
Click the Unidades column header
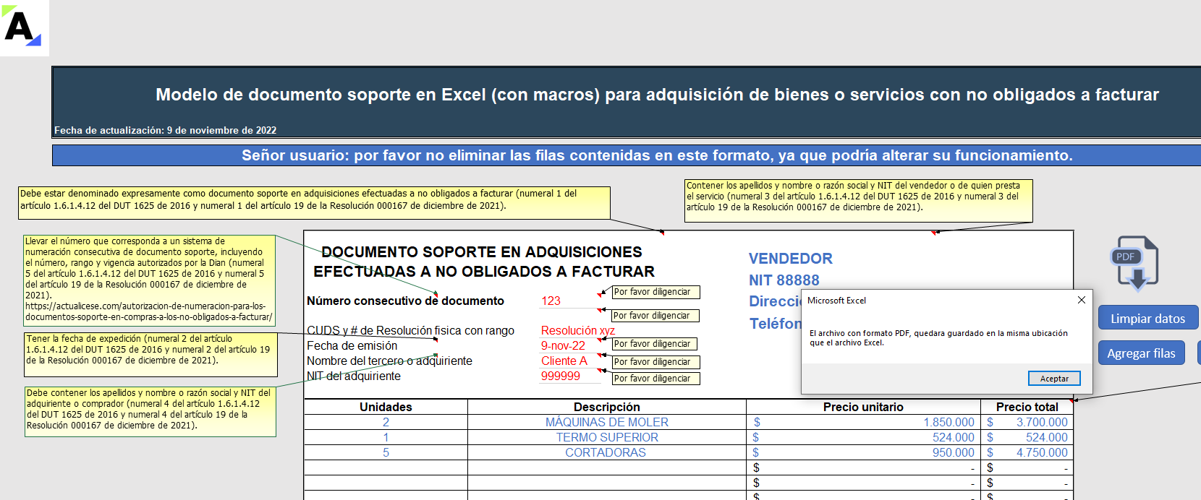click(x=386, y=407)
